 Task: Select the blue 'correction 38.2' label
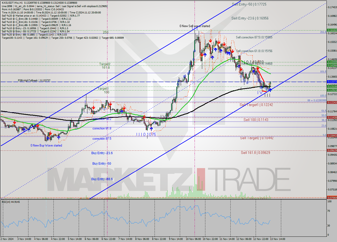[102, 119]
